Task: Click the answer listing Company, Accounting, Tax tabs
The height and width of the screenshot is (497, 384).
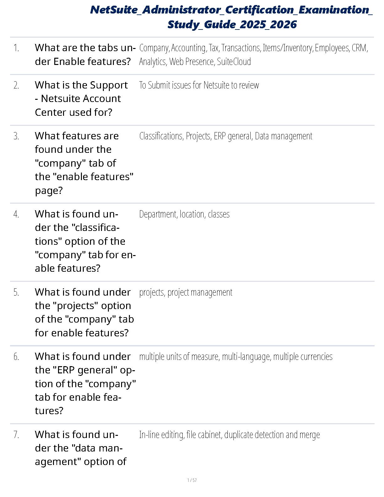Action: (x=253, y=55)
